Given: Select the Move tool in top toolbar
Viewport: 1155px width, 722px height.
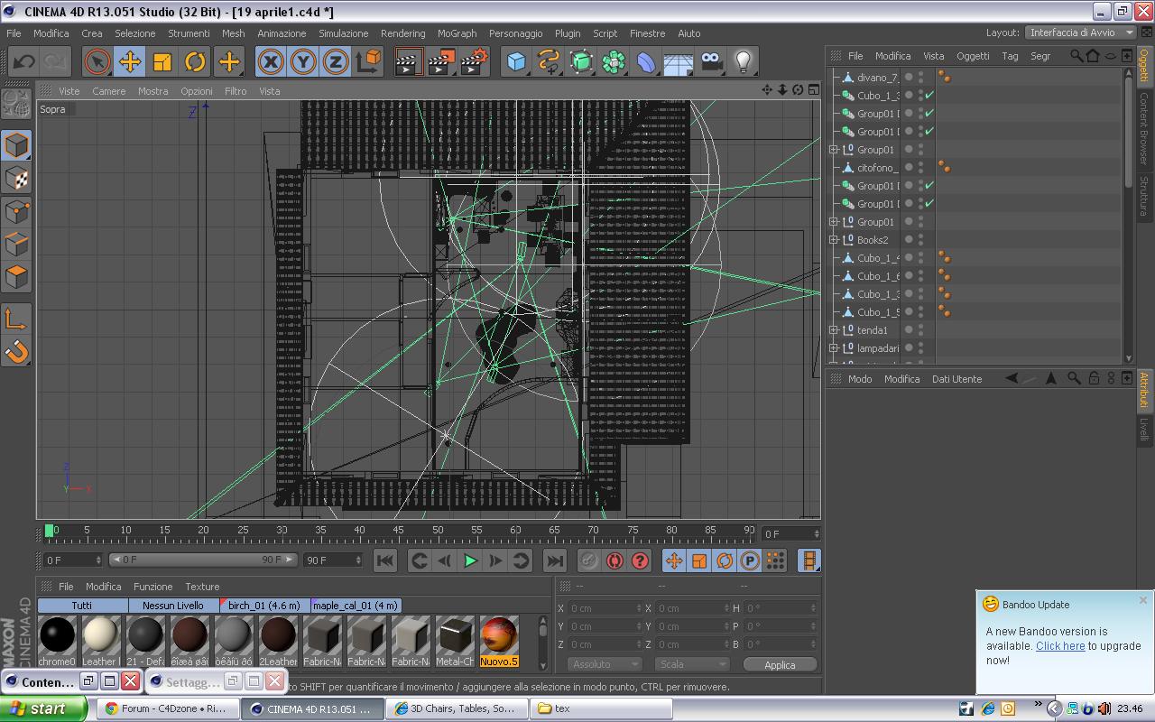Looking at the screenshot, I should pyautogui.click(x=130, y=61).
